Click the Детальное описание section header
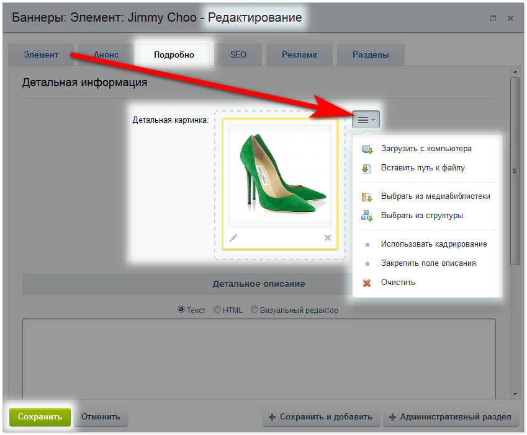Viewport: 527px width, 435px height. [x=259, y=284]
